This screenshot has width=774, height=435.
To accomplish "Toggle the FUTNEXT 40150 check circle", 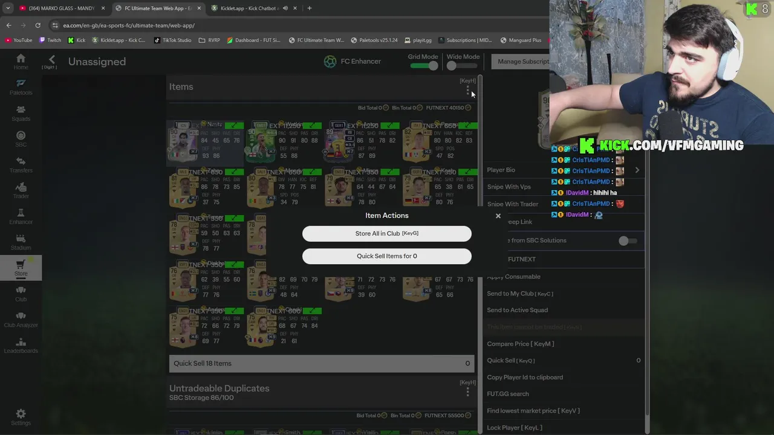I will click(x=468, y=108).
